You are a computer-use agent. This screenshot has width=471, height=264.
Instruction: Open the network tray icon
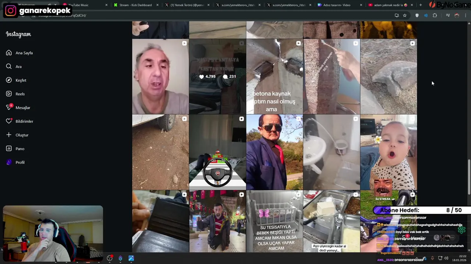point(440,258)
